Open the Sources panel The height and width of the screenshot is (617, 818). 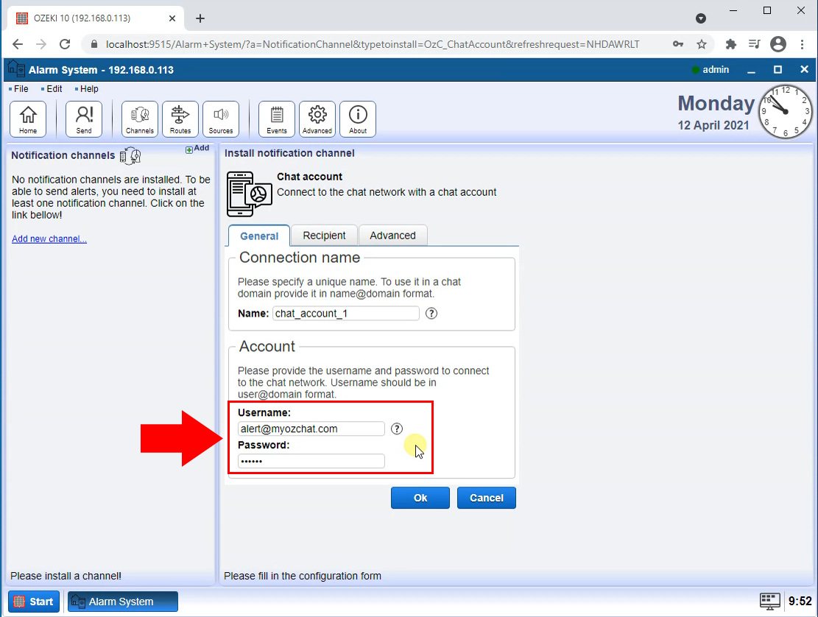(x=220, y=119)
